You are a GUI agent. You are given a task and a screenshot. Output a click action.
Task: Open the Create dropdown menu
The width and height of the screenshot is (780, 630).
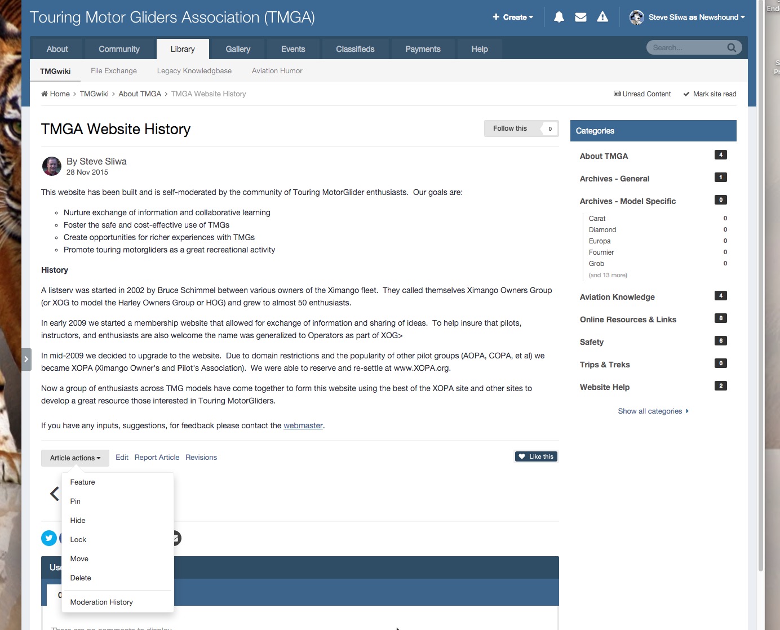(x=513, y=17)
